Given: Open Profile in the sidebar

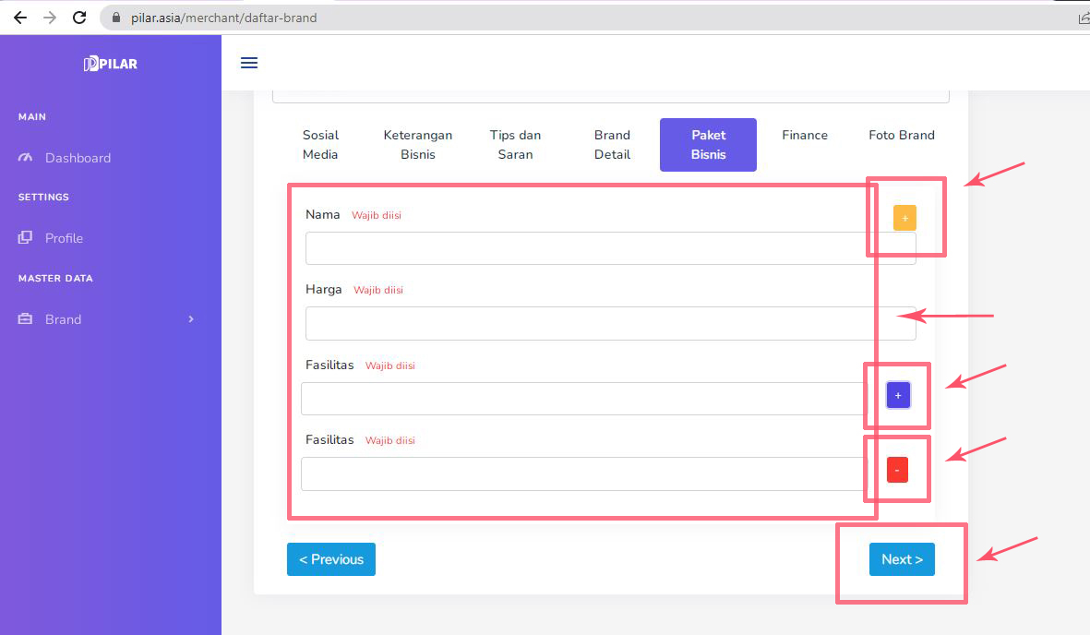Looking at the screenshot, I should pyautogui.click(x=64, y=238).
